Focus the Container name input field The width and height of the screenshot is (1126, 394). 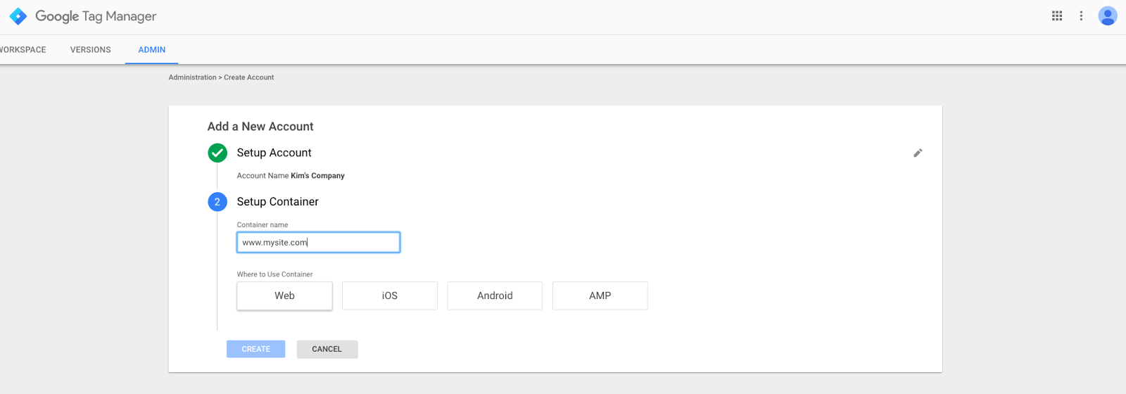[319, 242]
